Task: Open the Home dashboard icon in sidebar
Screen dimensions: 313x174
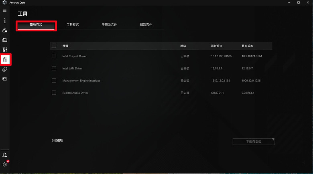Action: [4, 20]
